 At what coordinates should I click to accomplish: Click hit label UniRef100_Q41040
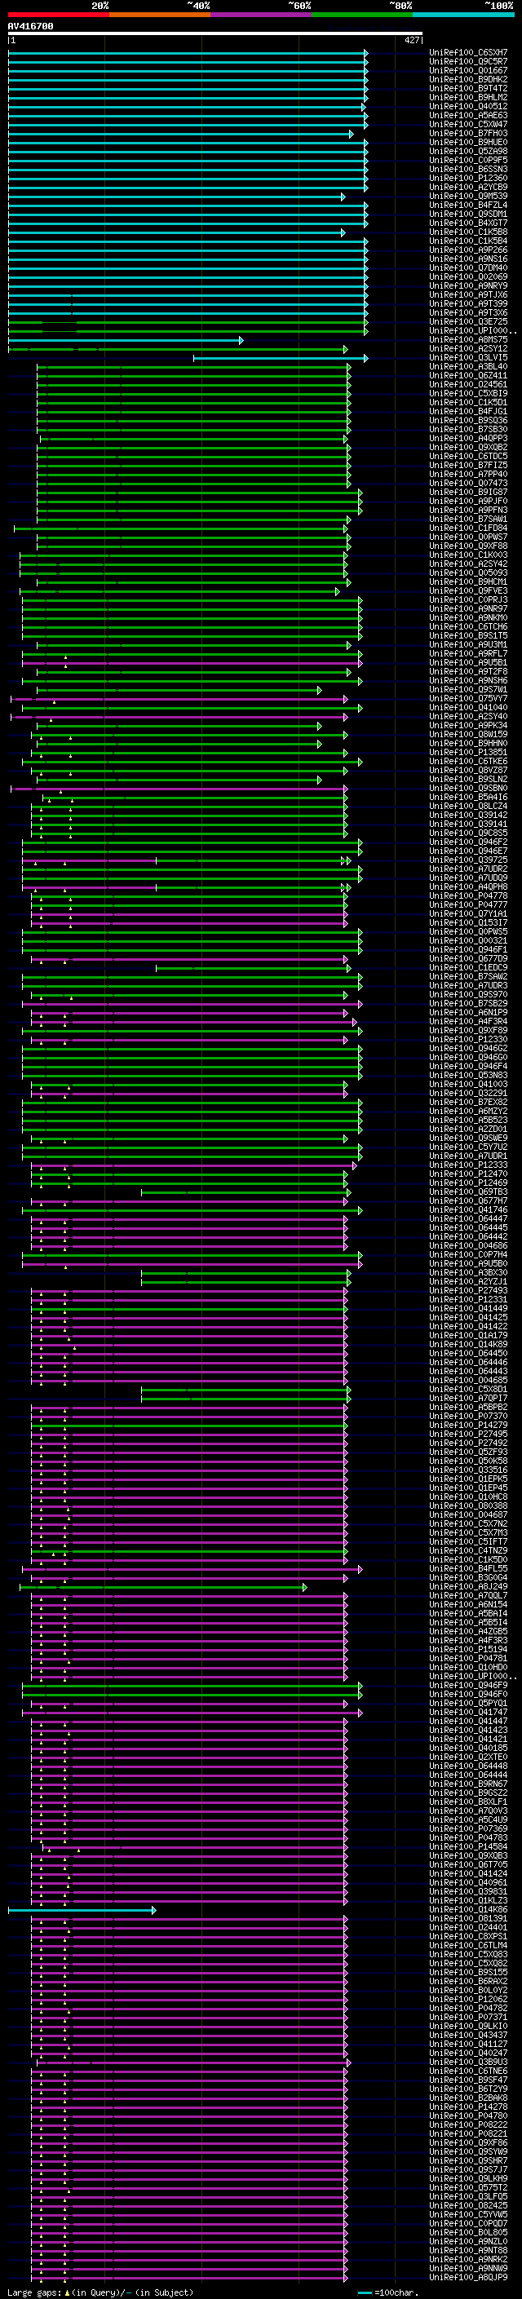point(468,708)
